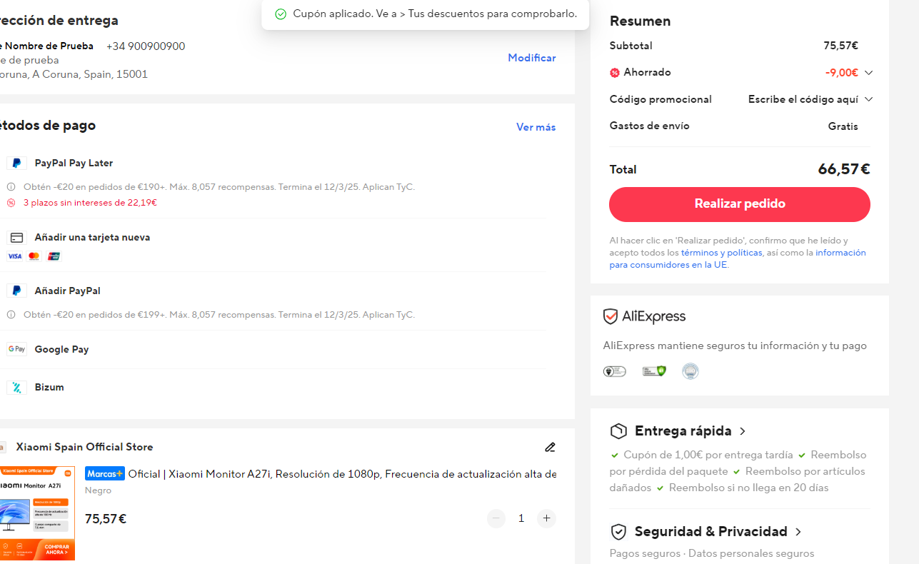Click the product price 75,57€
919x564 pixels.
tap(106, 519)
